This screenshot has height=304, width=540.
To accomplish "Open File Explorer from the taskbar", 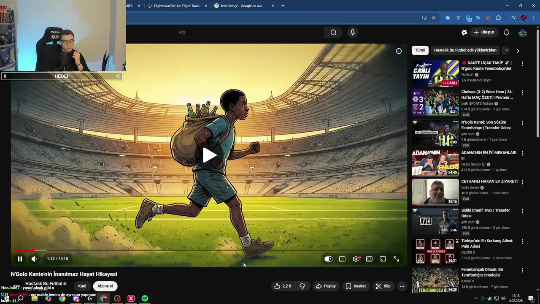I will point(35,299).
